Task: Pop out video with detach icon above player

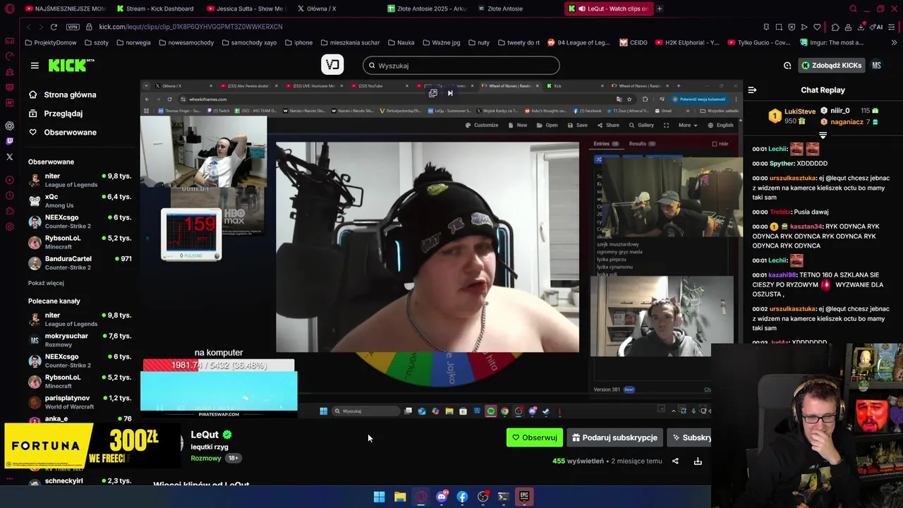Action: click(x=433, y=93)
